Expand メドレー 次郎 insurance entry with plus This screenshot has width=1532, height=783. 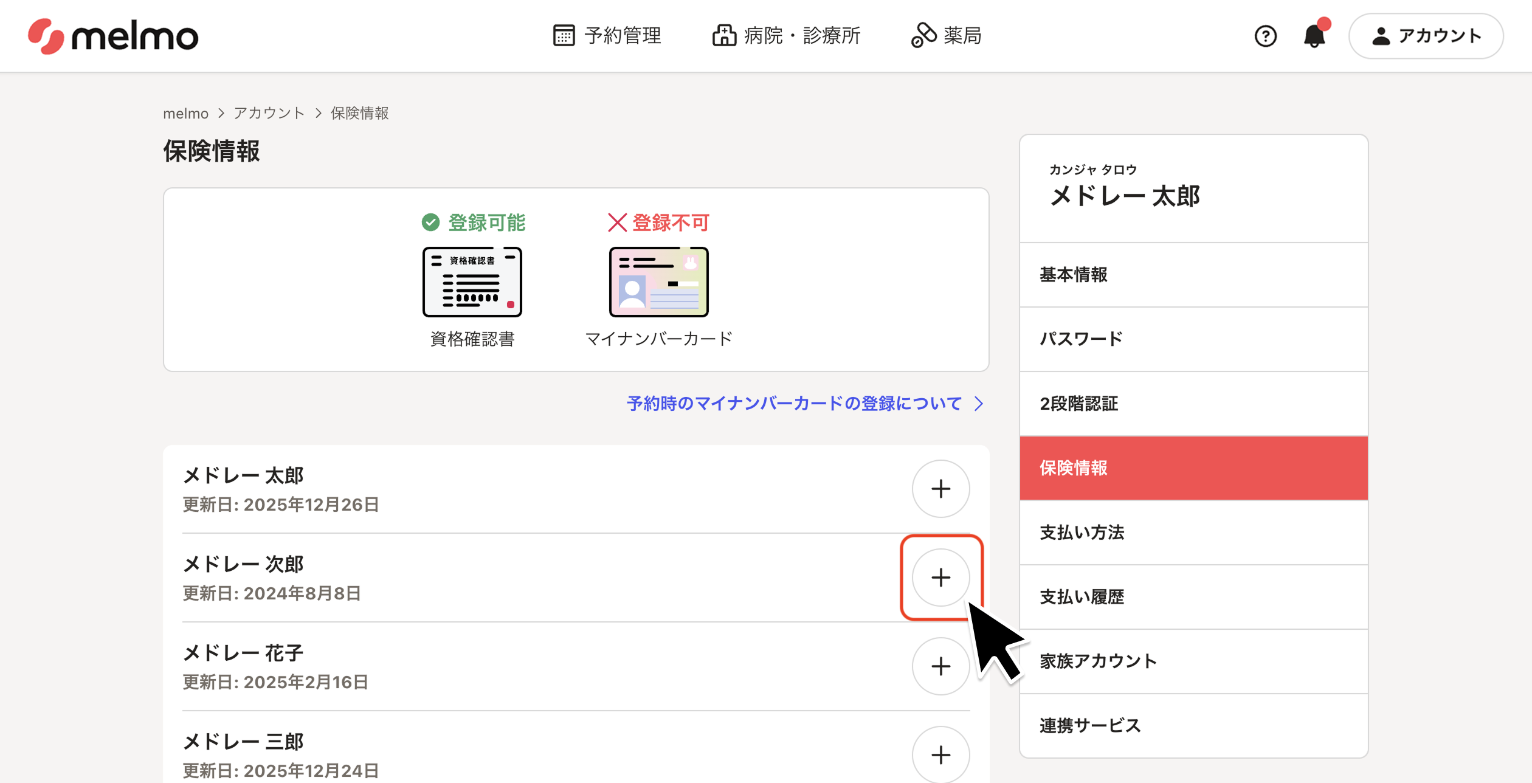pyautogui.click(x=940, y=578)
